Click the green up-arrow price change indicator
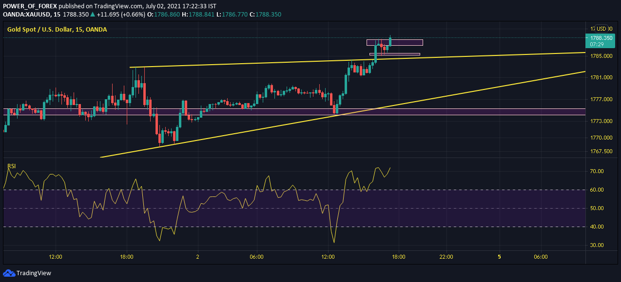Screen dimensions: 621x282 [x=93, y=15]
